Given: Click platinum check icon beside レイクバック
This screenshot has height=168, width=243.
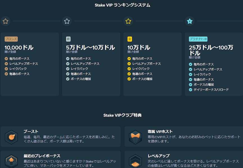Looking at the screenshot, I should click(x=191, y=74).
